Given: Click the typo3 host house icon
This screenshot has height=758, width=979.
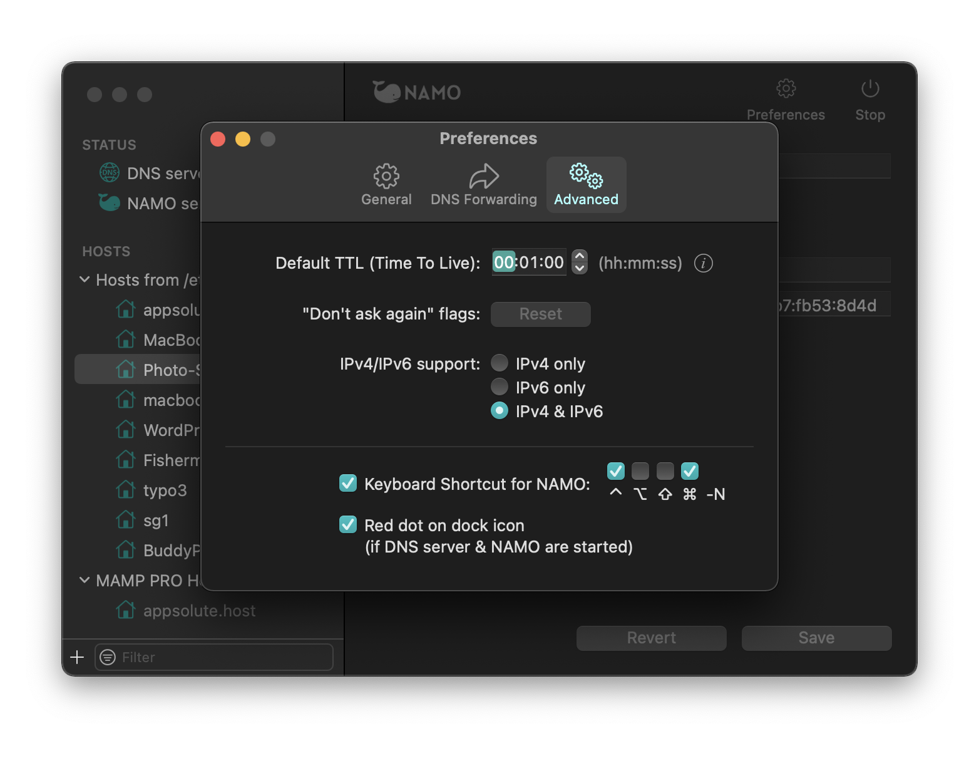Looking at the screenshot, I should pyautogui.click(x=126, y=489).
